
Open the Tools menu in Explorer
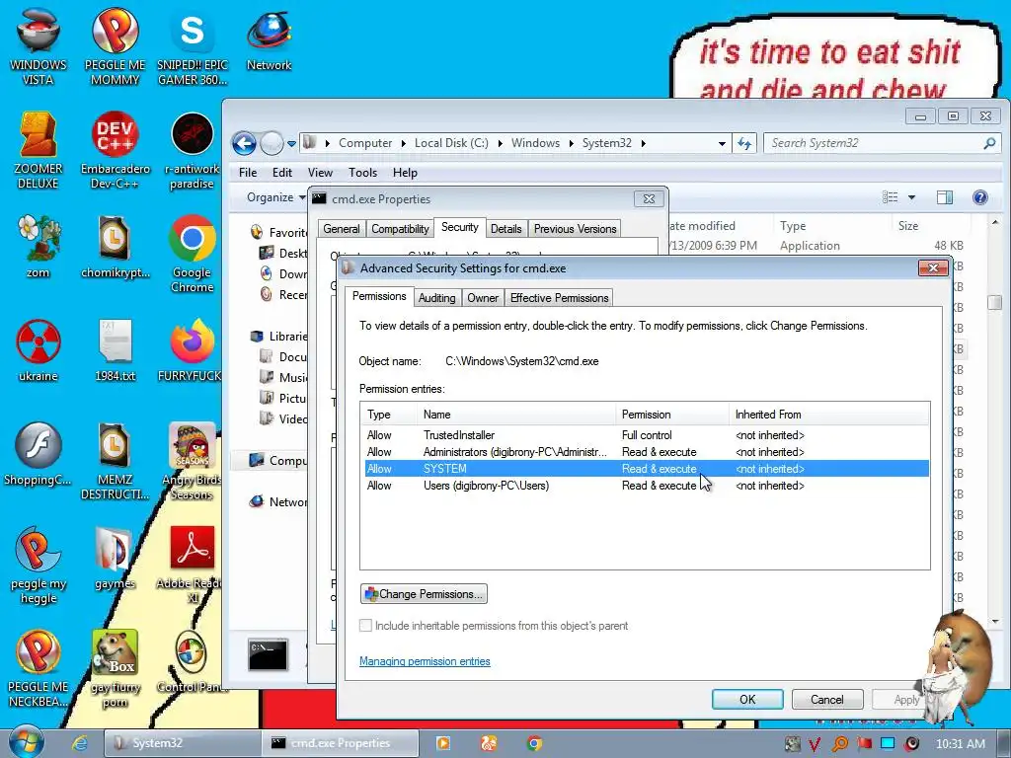pos(362,173)
